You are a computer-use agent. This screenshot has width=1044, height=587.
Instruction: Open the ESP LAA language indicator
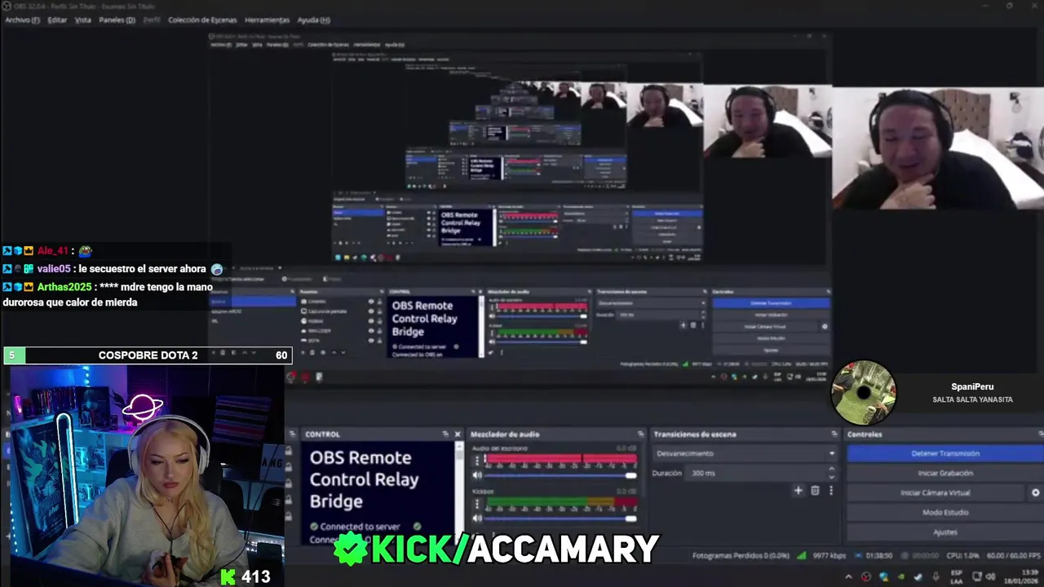(x=958, y=576)
